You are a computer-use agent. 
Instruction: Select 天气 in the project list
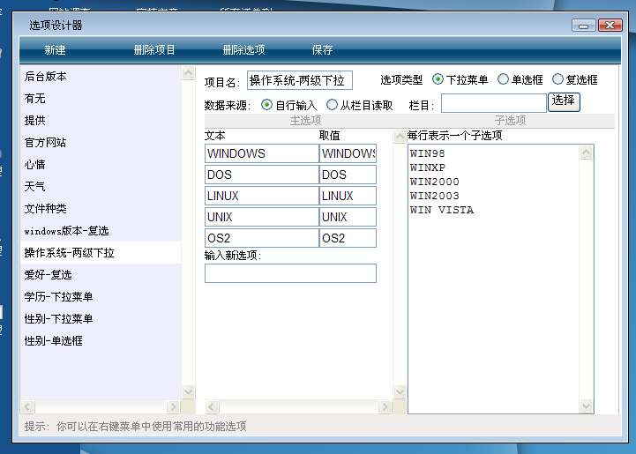coord(101,187)
